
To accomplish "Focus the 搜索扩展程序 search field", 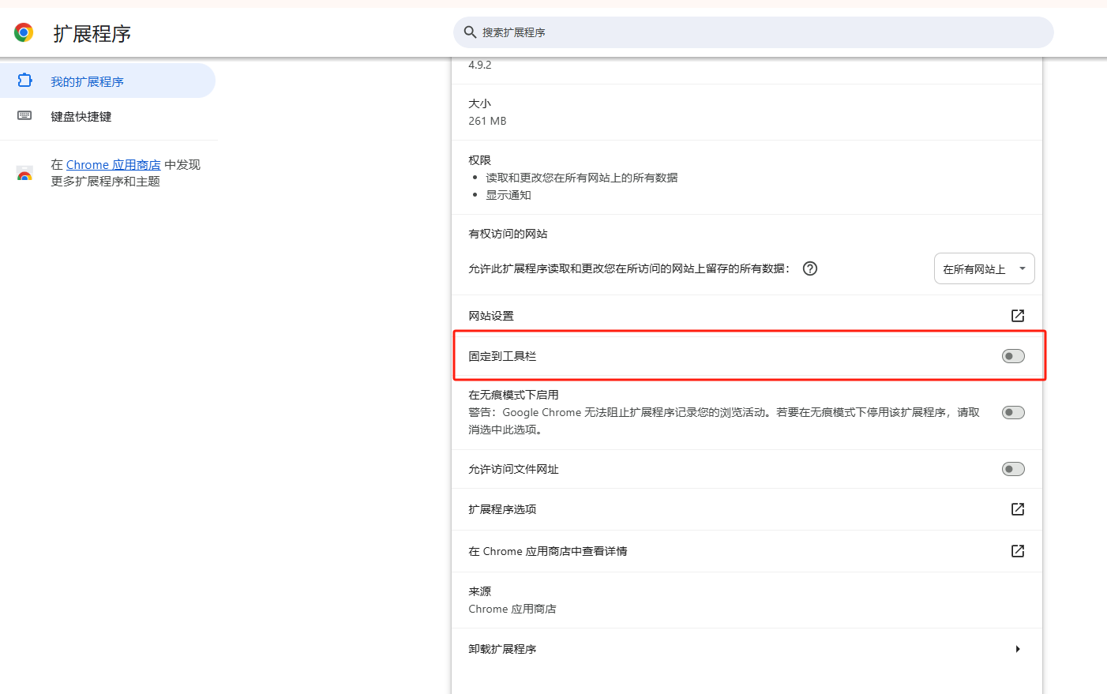I will click(x=753, y=32).
